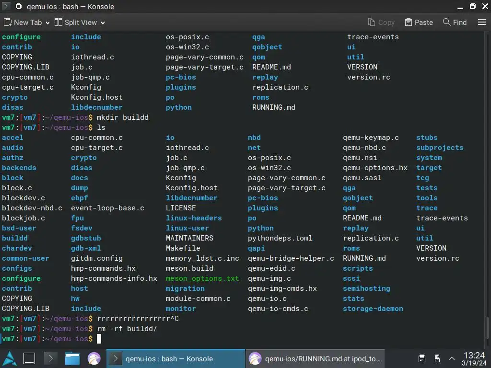Expand the Split View dropdown arrow
Screen dimensions: 491x368
click(103, 23)
